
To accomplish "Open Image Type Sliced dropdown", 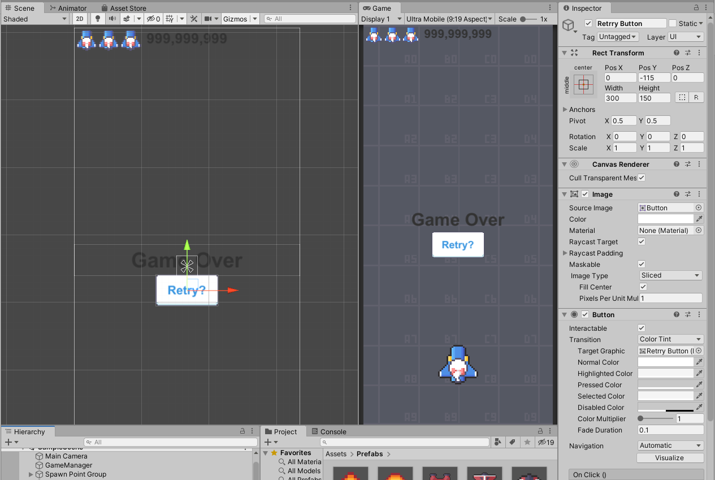I will [x=671, y=275].
